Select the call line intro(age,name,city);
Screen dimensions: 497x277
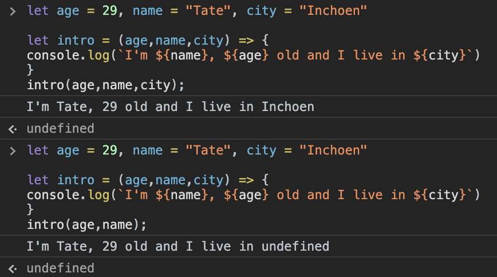click(105, 85)
